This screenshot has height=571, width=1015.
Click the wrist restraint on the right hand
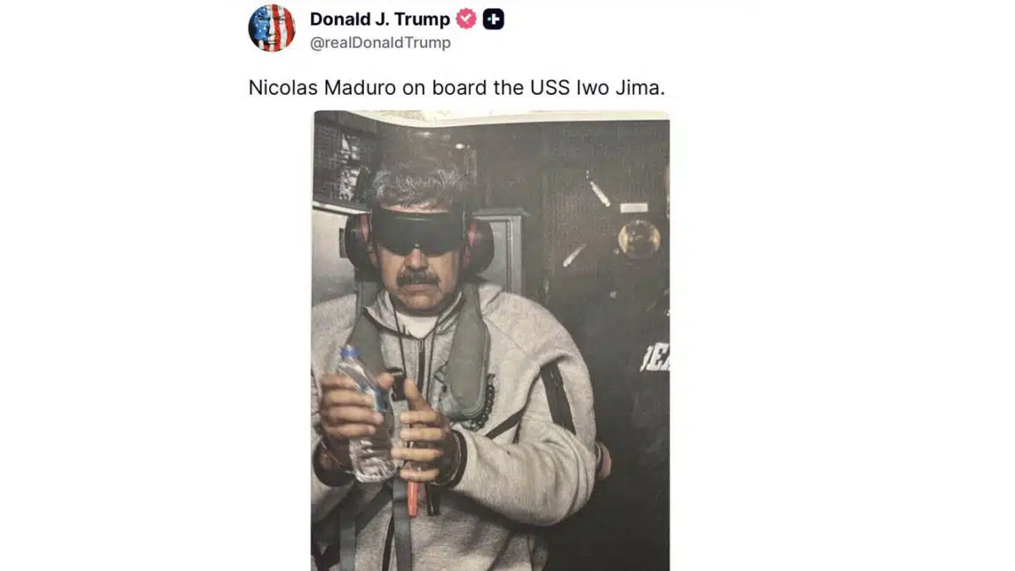(x=455, y=459)
